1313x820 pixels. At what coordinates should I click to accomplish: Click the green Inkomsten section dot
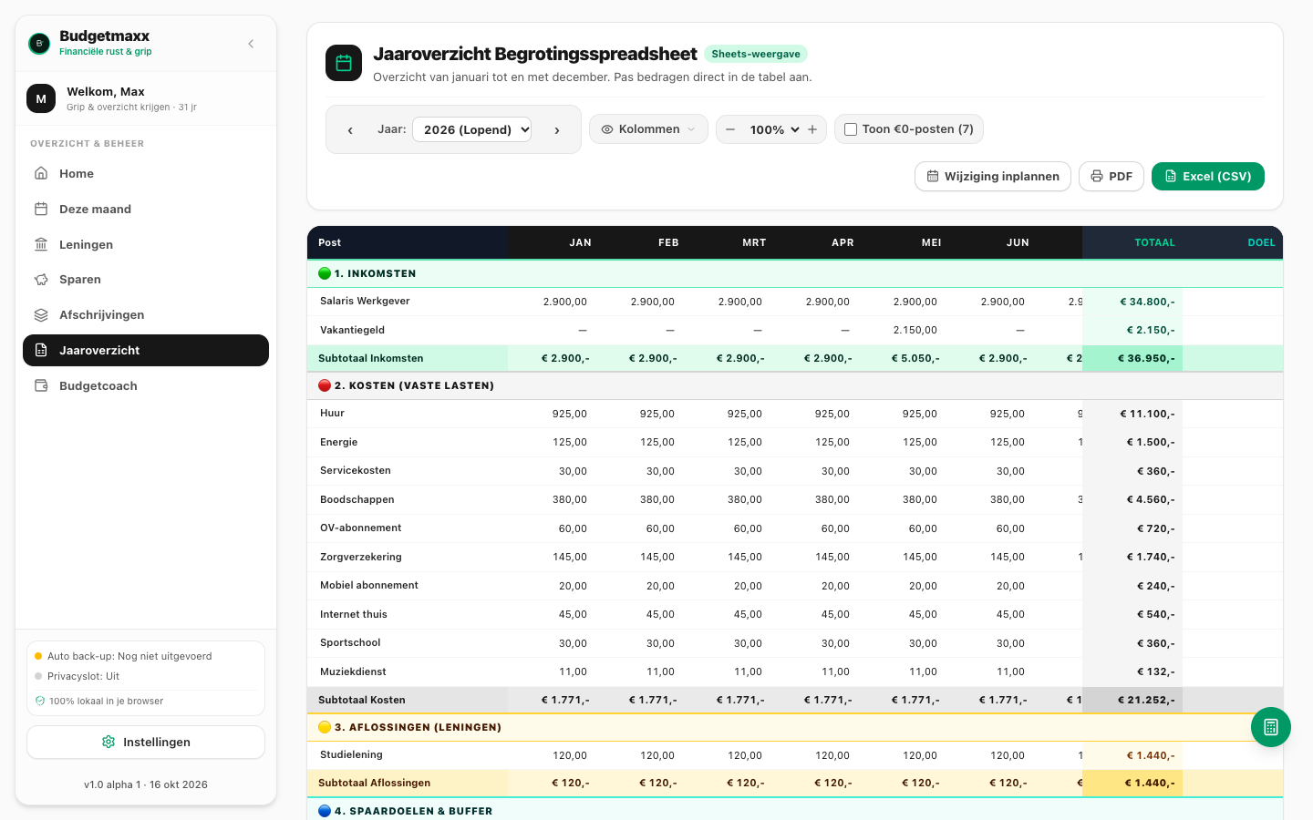pyautogui.click(x=325, y=273)
